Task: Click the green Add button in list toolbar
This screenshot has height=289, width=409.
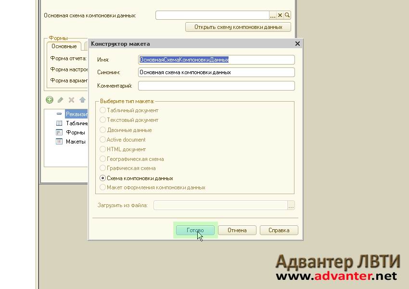Action: click(50, 100)
